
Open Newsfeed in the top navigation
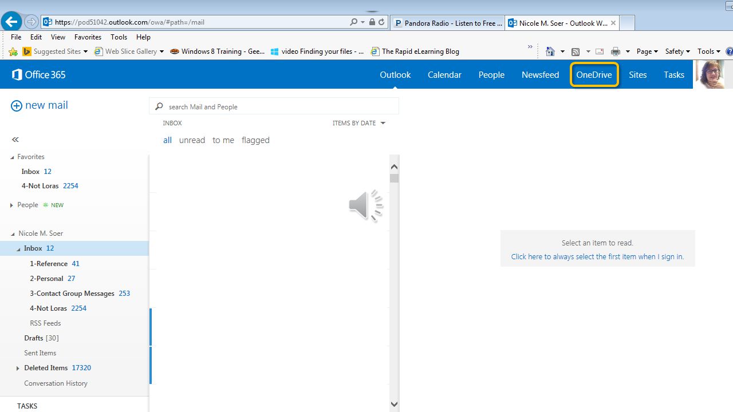pyautogui.click(x=540, y=74)
